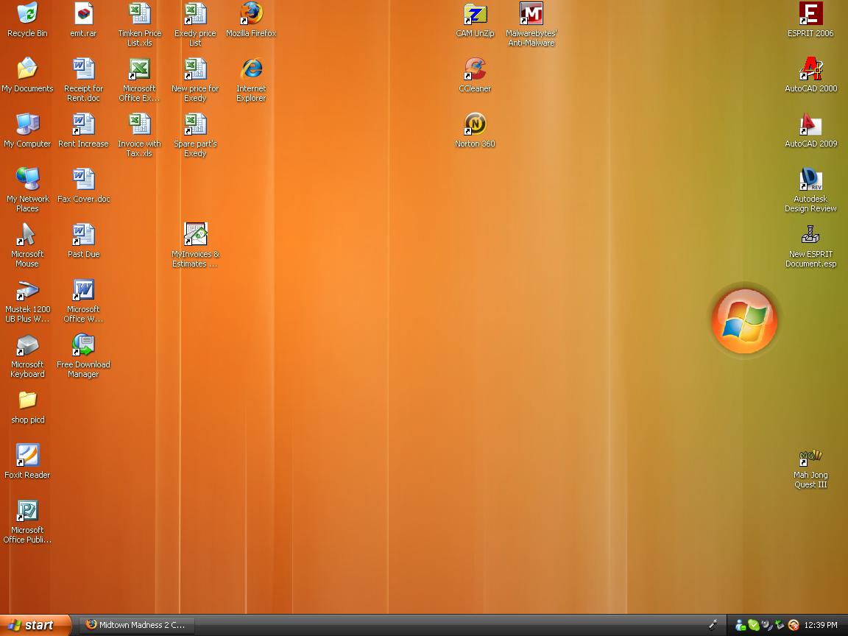848x636 pixels.
Task: Select the Norton 360 icon
Action: pos(475,124)
